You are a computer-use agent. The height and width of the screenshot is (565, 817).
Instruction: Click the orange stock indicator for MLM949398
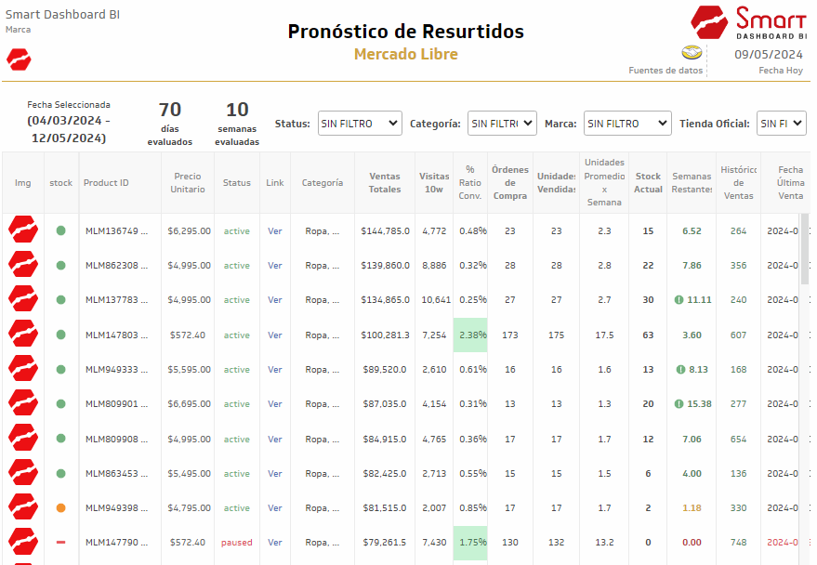60,508
